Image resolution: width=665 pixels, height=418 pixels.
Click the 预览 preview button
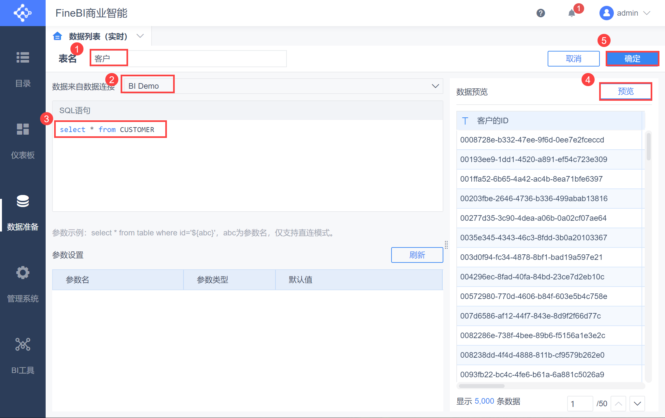point(625,91)
